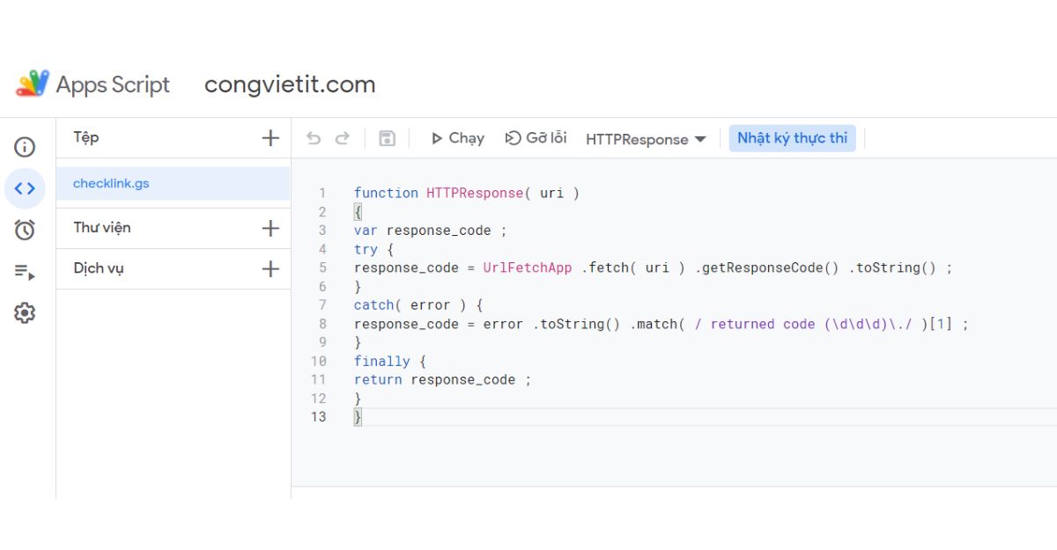Click the 'catch( error ) {' code line
The height and width of the screenshot is (550, 1057).
418,305
